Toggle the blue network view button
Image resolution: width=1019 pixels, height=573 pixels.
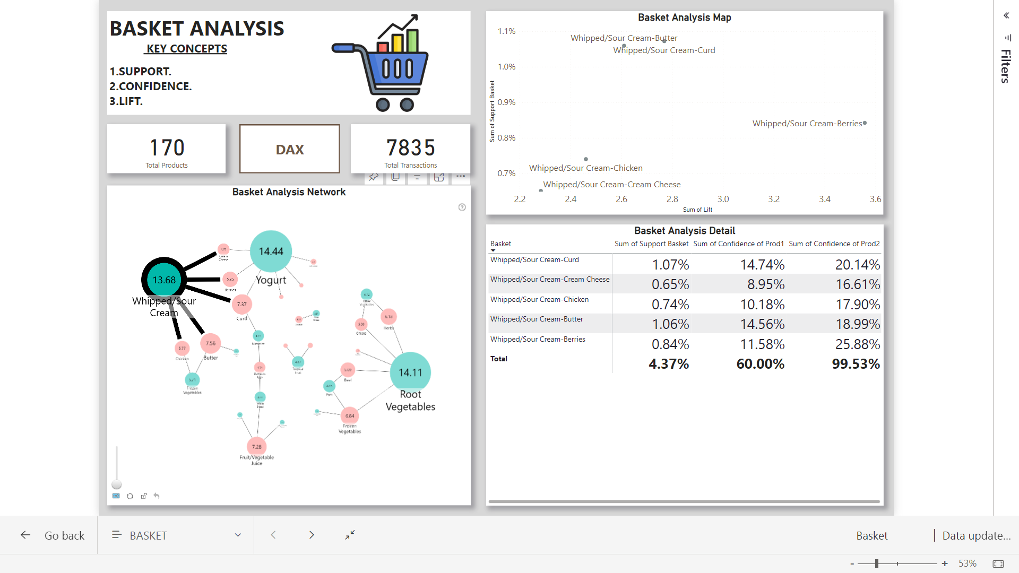[116, 496]
